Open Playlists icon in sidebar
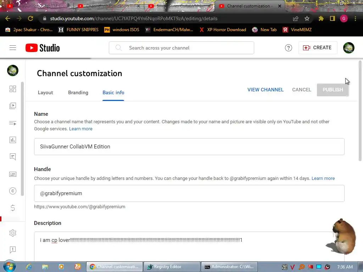Screen dimensions: 363x272 13,123
